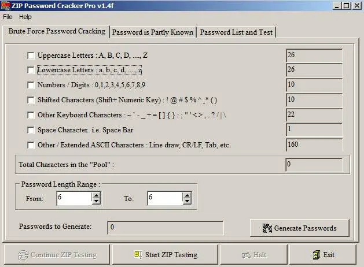Click the Continue ZIP Testing button
Screen dimensions: 364x267
tap(57, 255)
